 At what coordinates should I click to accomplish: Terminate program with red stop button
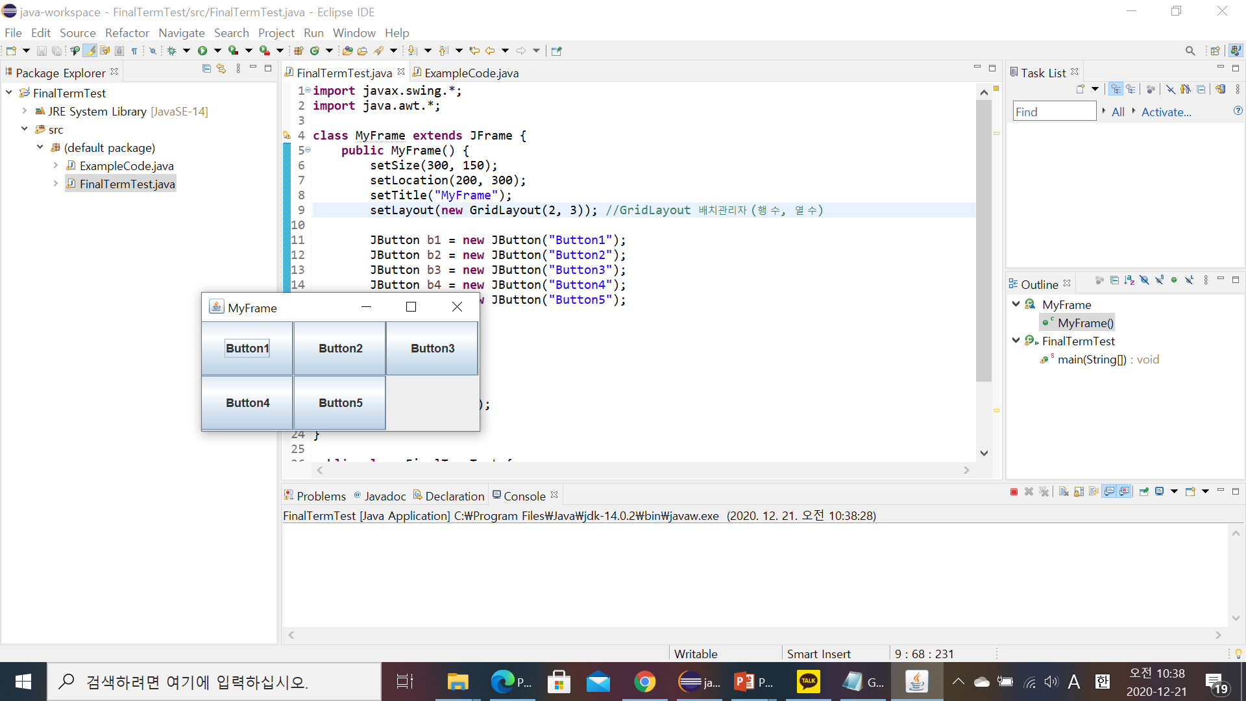tap(1014, 492)
